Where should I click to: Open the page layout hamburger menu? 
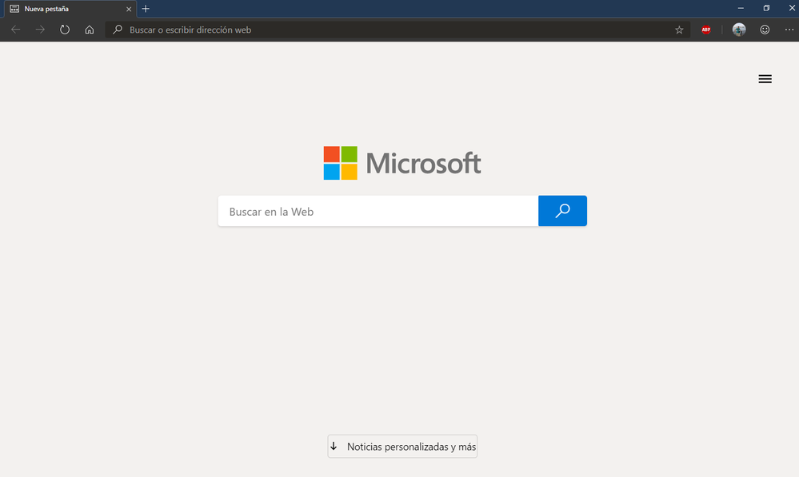(x=765, y=79)
